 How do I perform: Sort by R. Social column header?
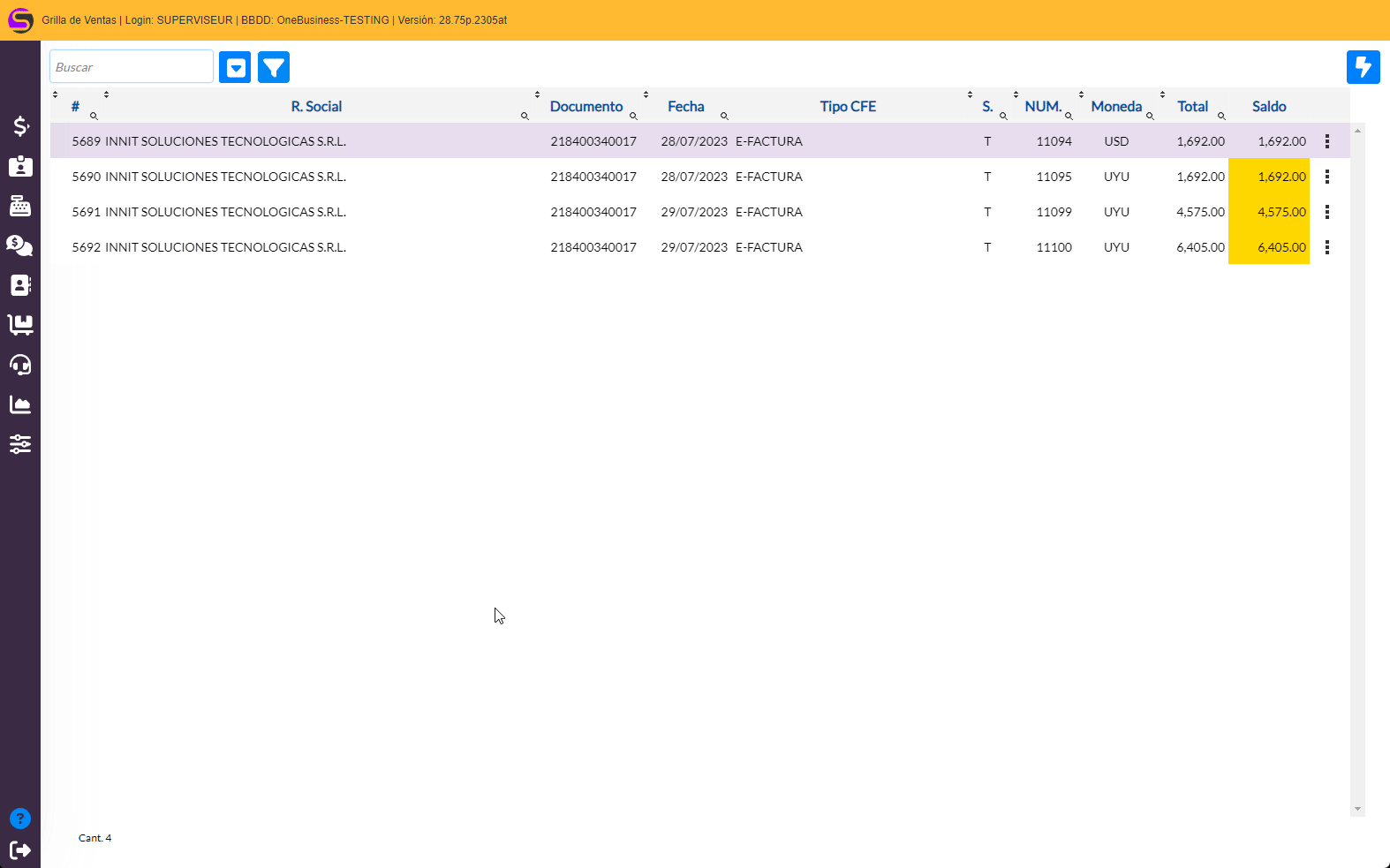pos(316,107)
